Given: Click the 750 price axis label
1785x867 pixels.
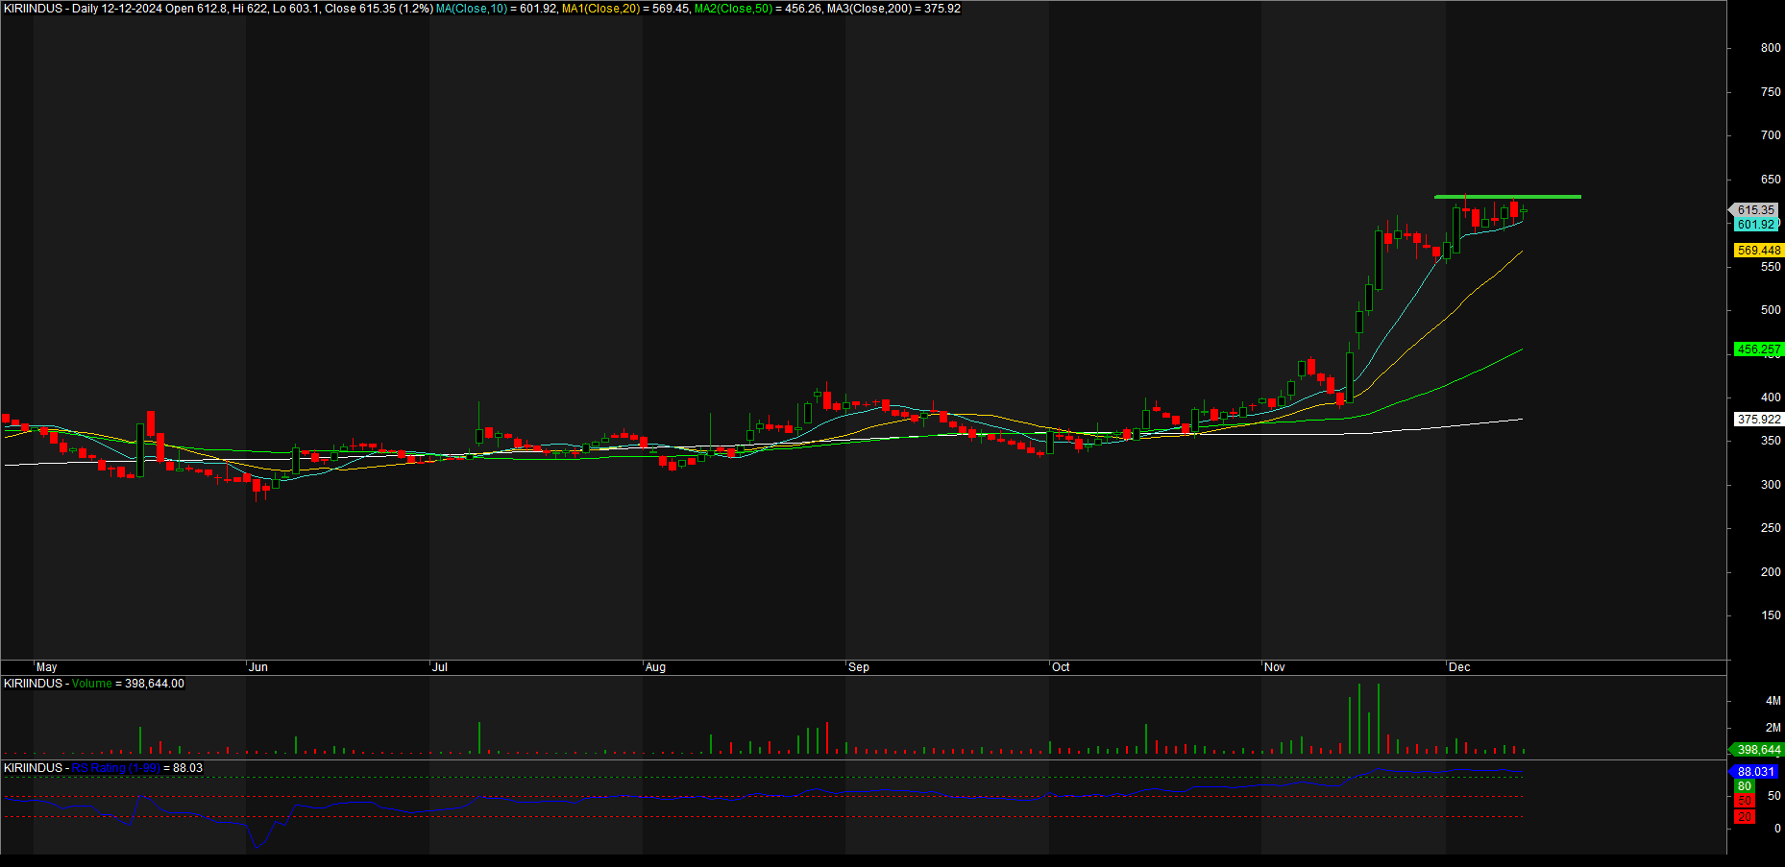Looking at the screenshot, I should (1771, 92).
